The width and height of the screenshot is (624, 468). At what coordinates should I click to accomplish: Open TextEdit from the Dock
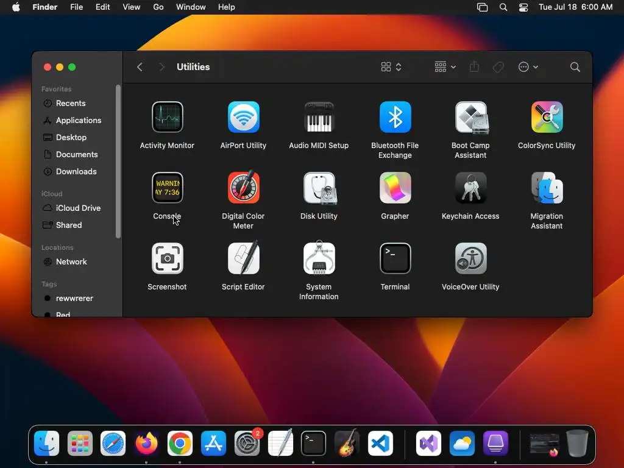click(x=280, y=442)
